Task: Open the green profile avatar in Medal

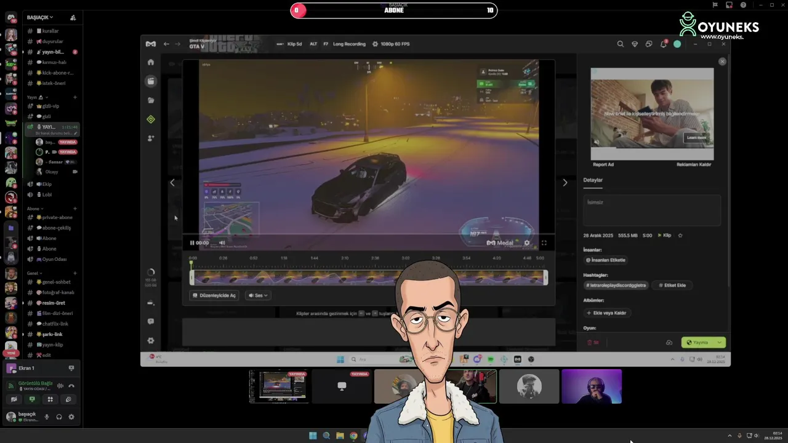Action: pos(677,44)
